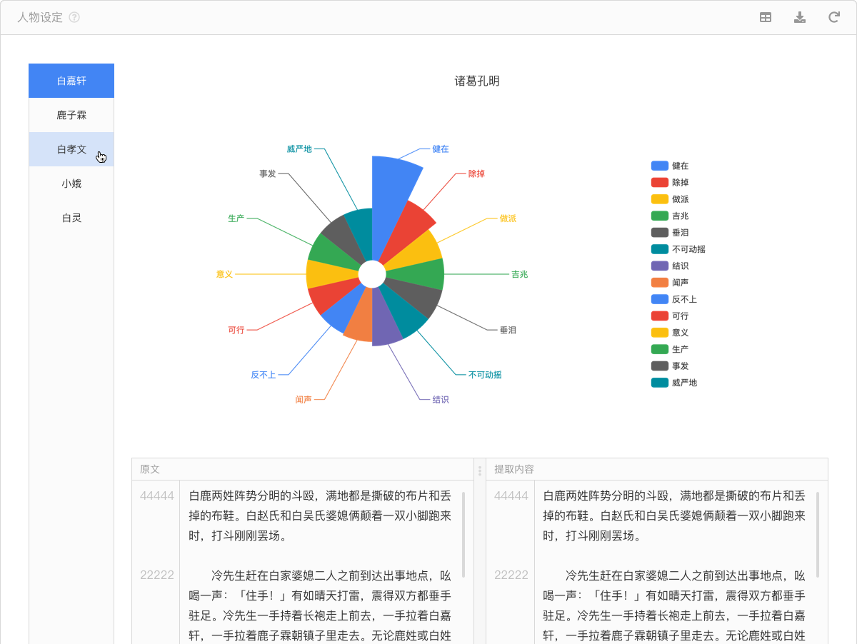Click the 原文 panel scrollbar
Image resolution: width=857 pixels, height=644 pixels.
[x=463, y=534]
